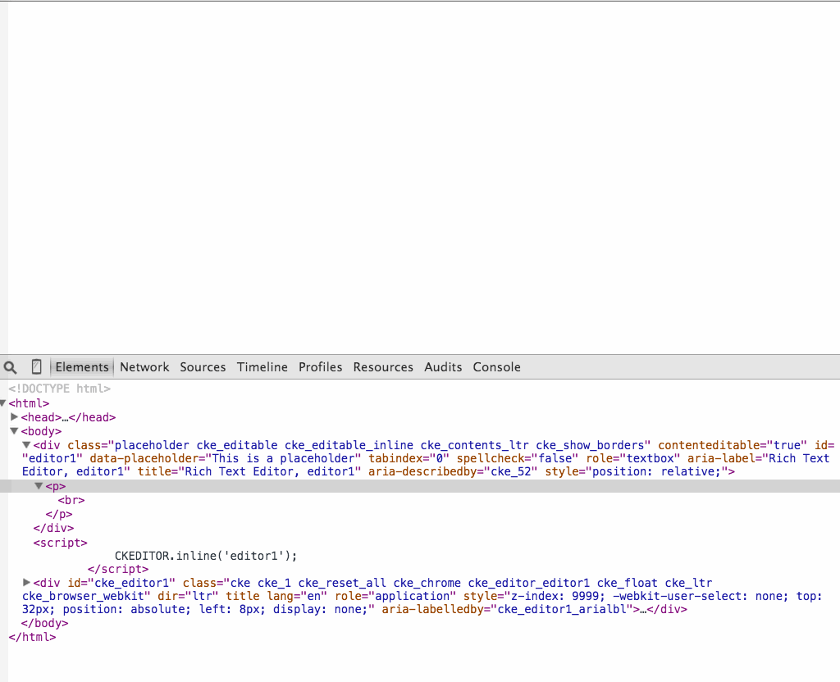Switch to the Console tab
This screenshot has width=840, height=682.
(x=496, y=367)
